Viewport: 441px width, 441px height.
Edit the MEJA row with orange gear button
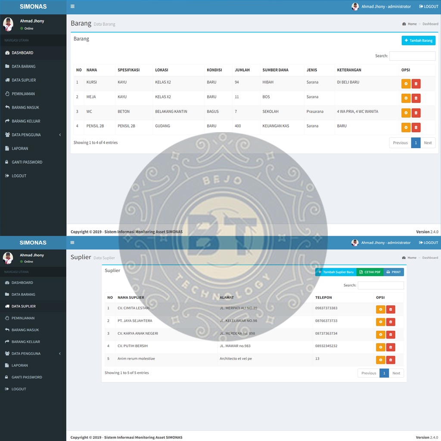tap(406, 98)
